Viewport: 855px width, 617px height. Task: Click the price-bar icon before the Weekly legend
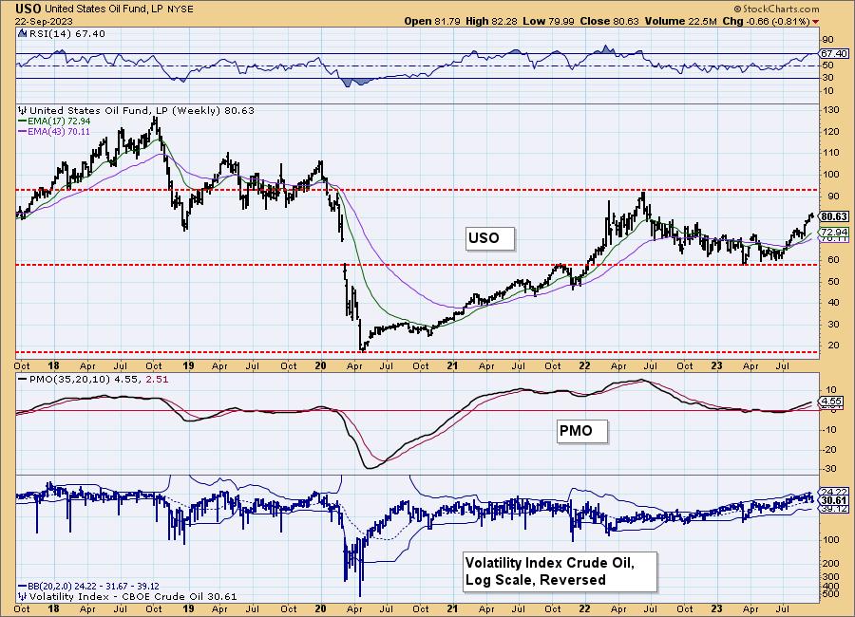tap(23, 111)
